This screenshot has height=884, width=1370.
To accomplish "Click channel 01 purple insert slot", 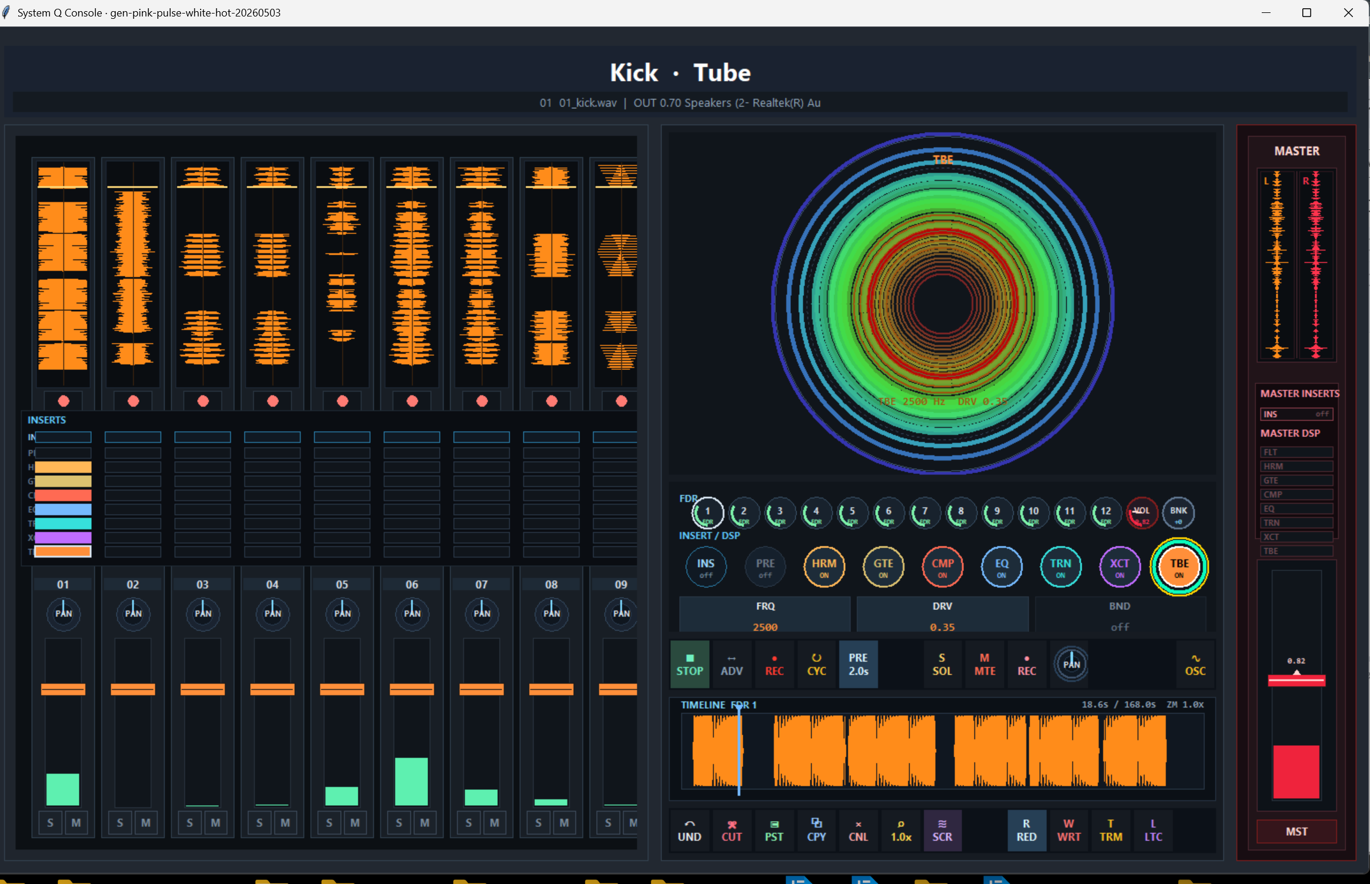I will (x=63, y=537).
